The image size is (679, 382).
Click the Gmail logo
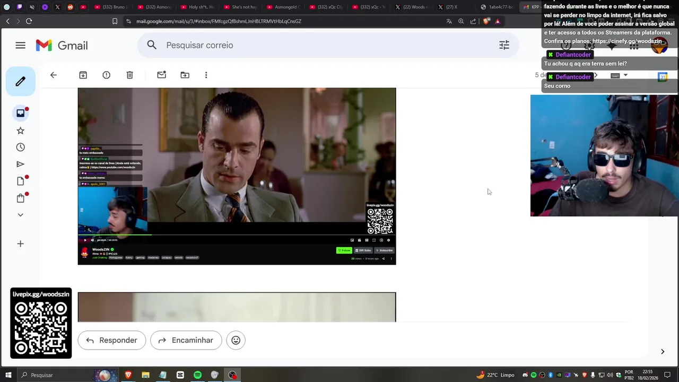point(62,45)
